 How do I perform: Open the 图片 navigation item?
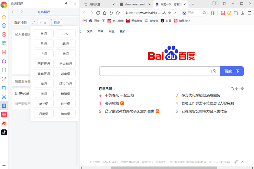click(100, 31)
